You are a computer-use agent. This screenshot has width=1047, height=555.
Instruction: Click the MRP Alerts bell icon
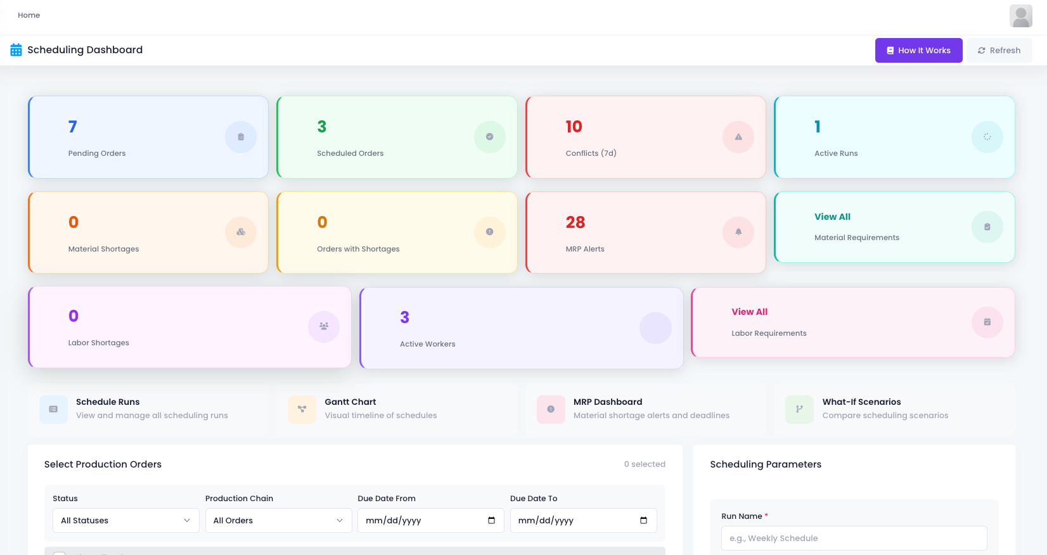coord(738,232)
